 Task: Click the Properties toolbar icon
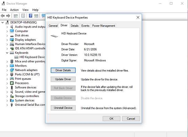click(x=23, y=16)
